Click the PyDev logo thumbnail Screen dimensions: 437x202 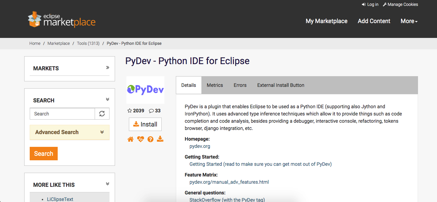tap(145, 90)
